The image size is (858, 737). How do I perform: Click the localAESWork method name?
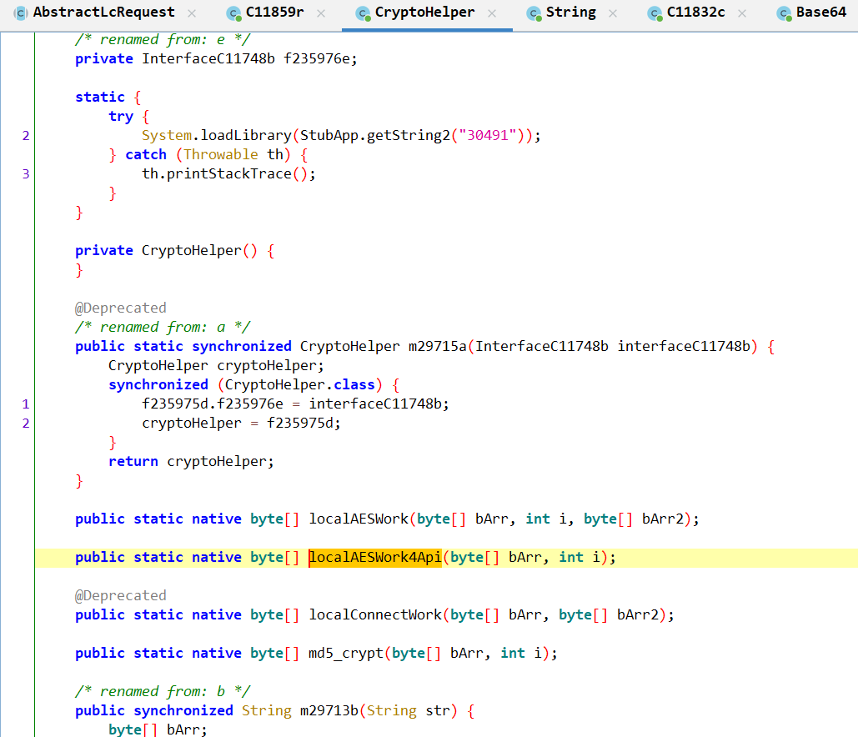[x=359, y=519]
